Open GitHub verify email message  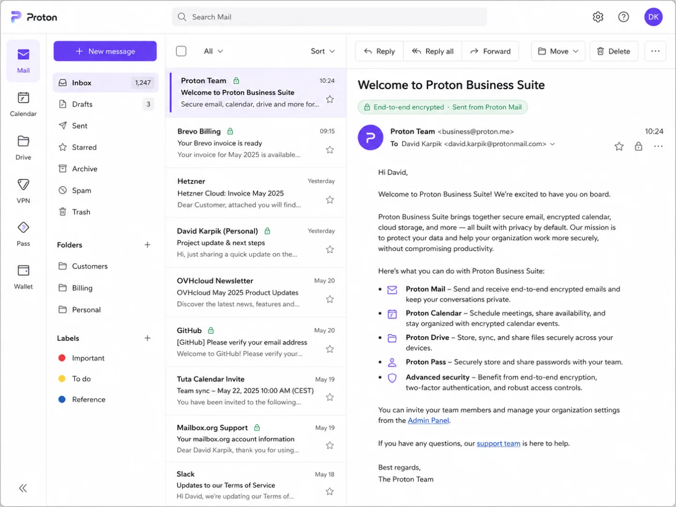click(x=256, y=342)
